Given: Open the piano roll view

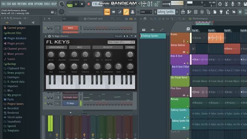Looking at the screenshot, I should click(x=189, y=12).
